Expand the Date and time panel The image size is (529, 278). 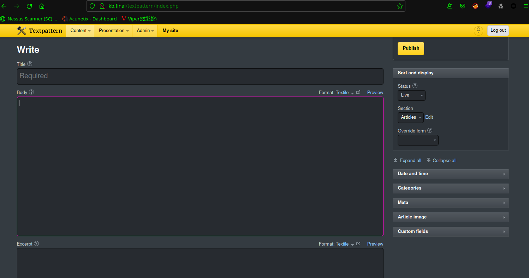pyautogui.click(x=451, y=174)
